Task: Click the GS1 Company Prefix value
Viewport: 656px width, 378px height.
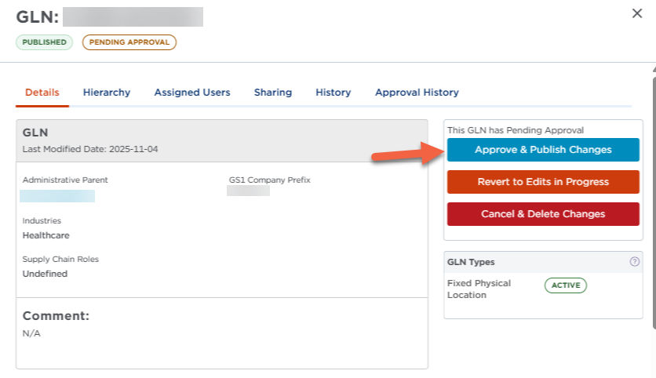Action: [248, 191]
